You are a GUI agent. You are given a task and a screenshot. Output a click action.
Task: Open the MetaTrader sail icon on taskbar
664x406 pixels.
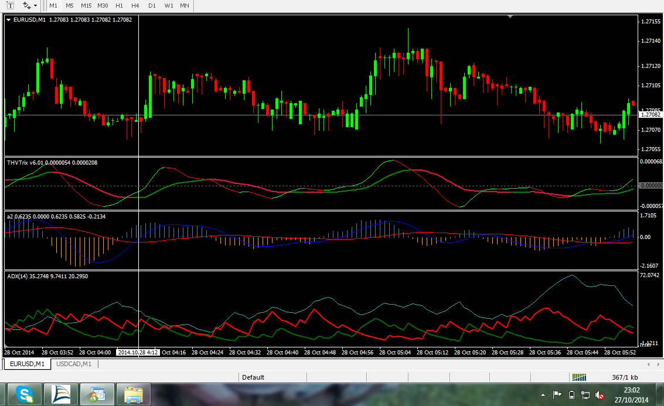click(x=60, y=394)
